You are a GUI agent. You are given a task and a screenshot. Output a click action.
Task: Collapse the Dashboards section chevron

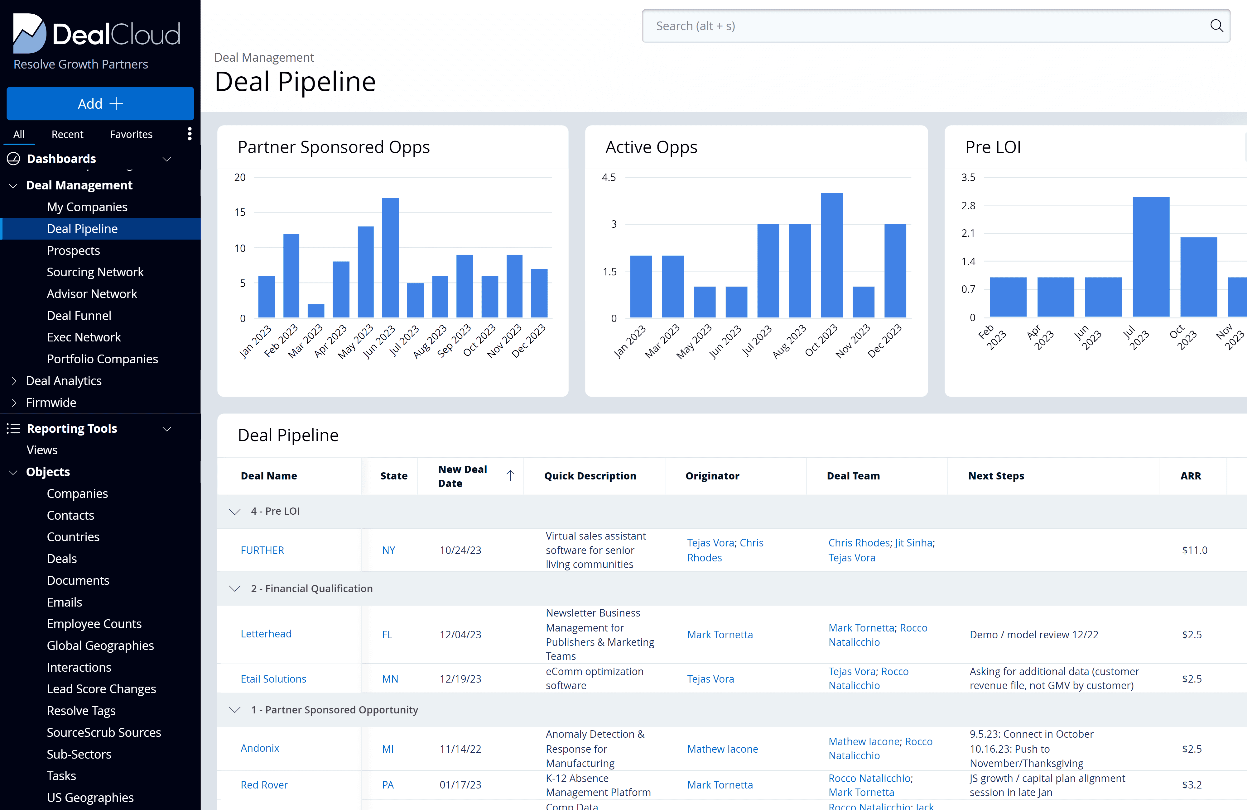coord(167,159)
